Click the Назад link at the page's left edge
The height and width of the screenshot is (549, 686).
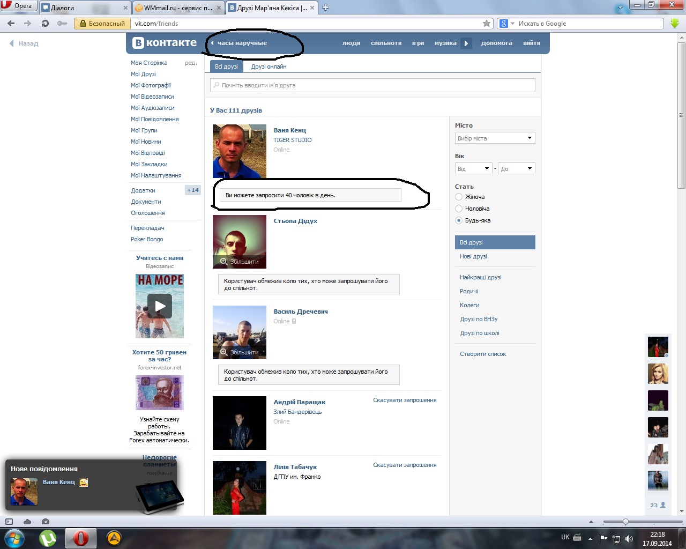point(24,43)
